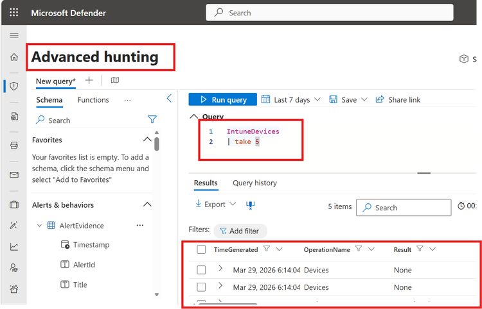Open the schema reference book icon
Screen dimensions: 482x309
pyautogui.click(x=115, y=80)
